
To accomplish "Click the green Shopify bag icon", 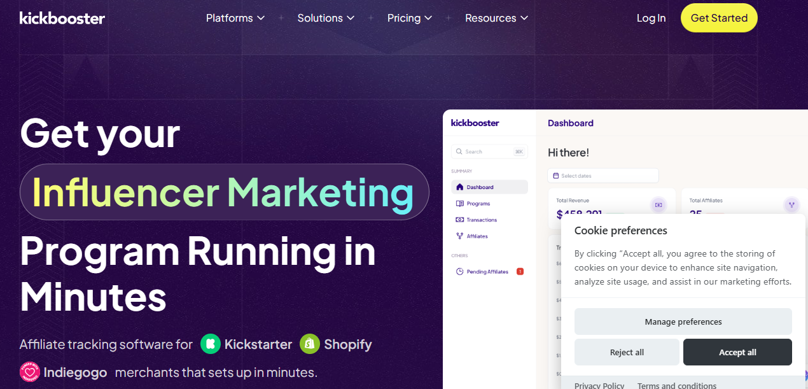I will [x=310, y=344].
